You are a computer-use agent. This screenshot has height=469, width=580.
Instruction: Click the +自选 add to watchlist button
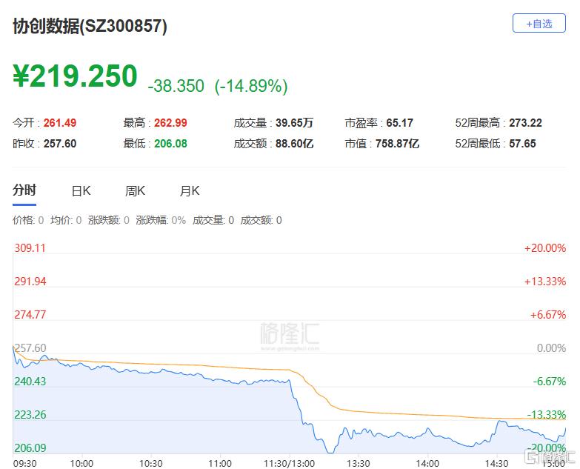[x=539, y=24]
